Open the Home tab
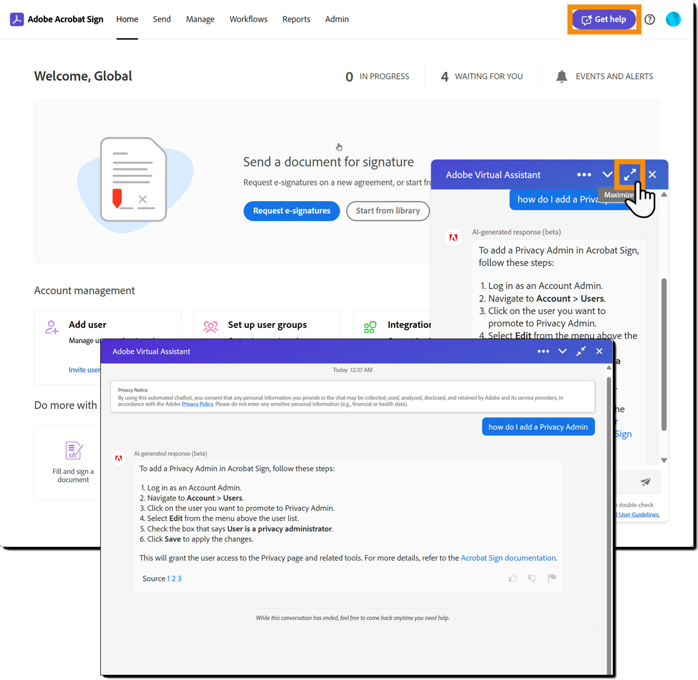Image resolution: width=698 pixels, height=680 pixels. point(127,19)
